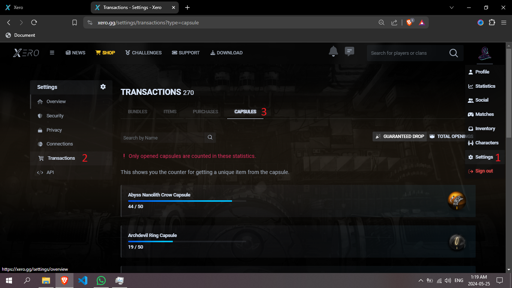Open the user avatar in the top right
The width and height of the screenshot is (512, 288).
pos(485,53)
